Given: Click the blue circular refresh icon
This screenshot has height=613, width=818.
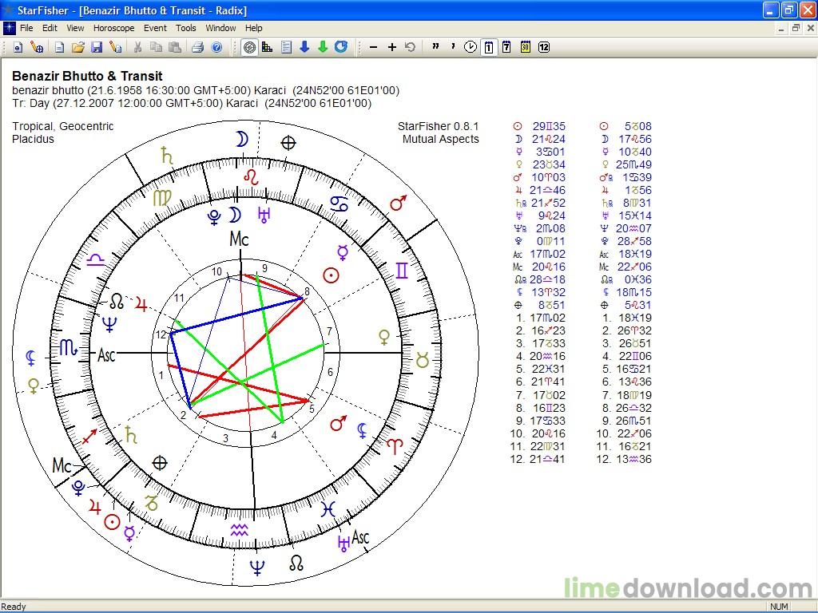Looking at the screenshot, I should [341, 47].
